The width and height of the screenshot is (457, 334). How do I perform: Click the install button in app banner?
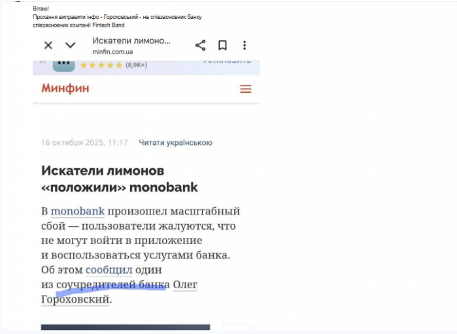click(x=227, y=61)
